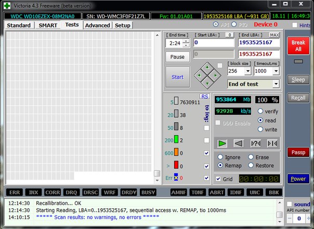The image size is (314, 229).
Task: Open the Setup tab
Action: tap(123, 25)
